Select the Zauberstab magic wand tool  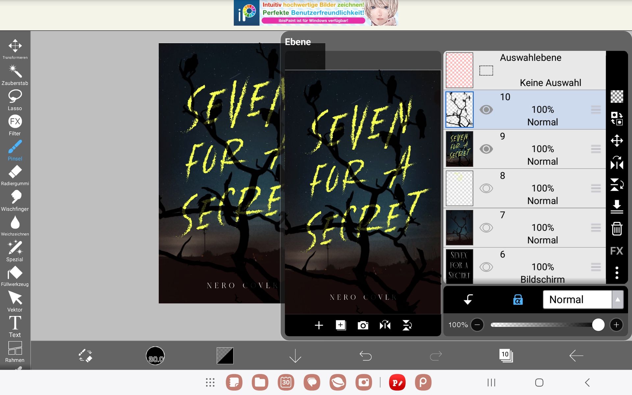click(15, 75)
